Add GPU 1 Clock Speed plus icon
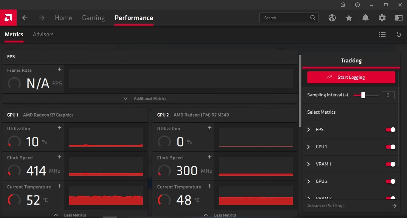Screen dimensions: 407x218 click(60, 157)
